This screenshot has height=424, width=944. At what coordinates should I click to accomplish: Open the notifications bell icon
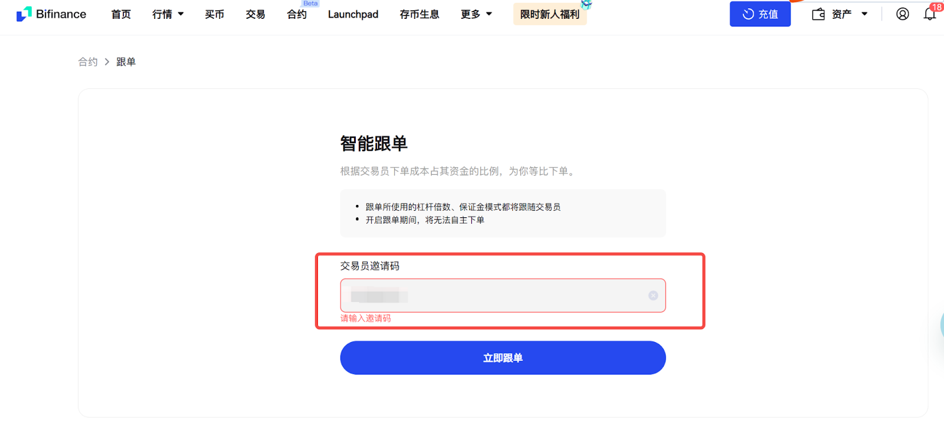pyautogui.click(x=930, y=14)
